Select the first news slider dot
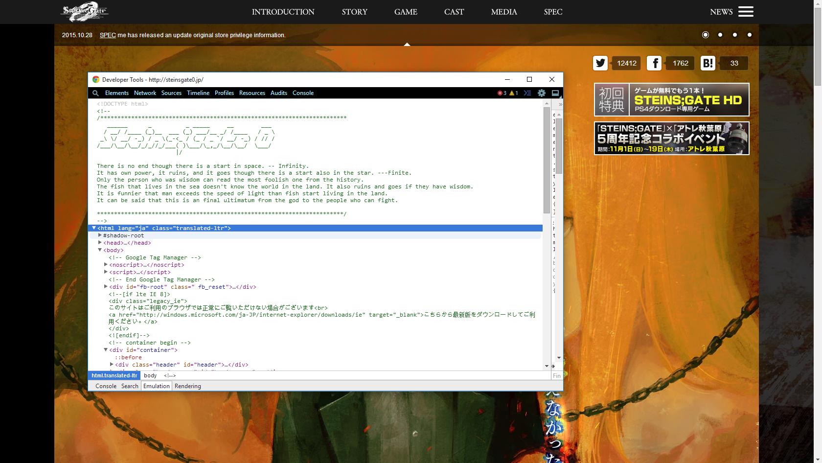The width and height of the screenshot is (822, 463). [x=706, y=35]
